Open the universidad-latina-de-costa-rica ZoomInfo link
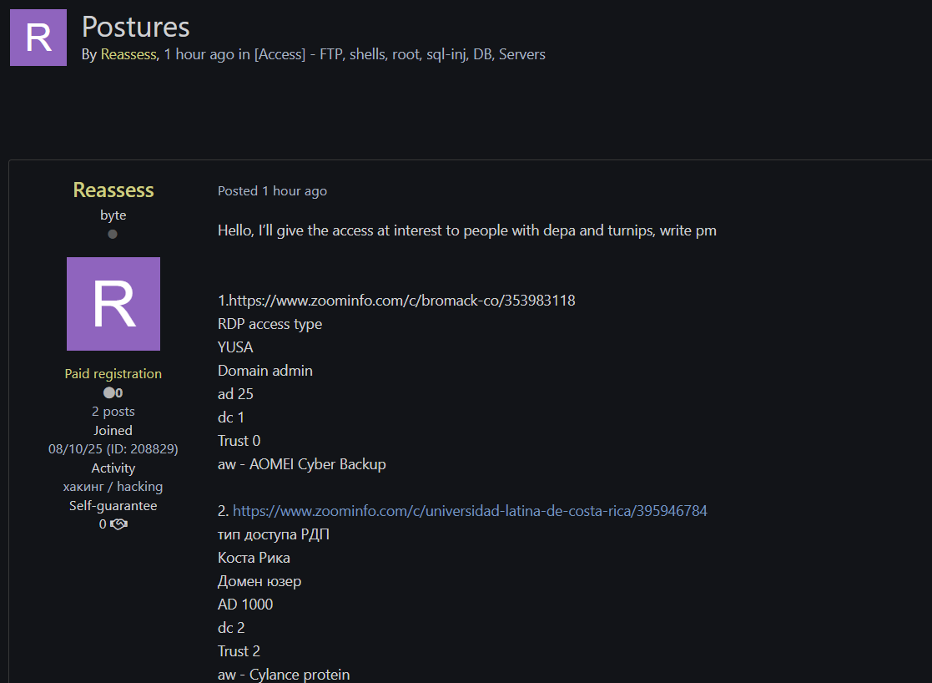 click(x=470, y=511)
